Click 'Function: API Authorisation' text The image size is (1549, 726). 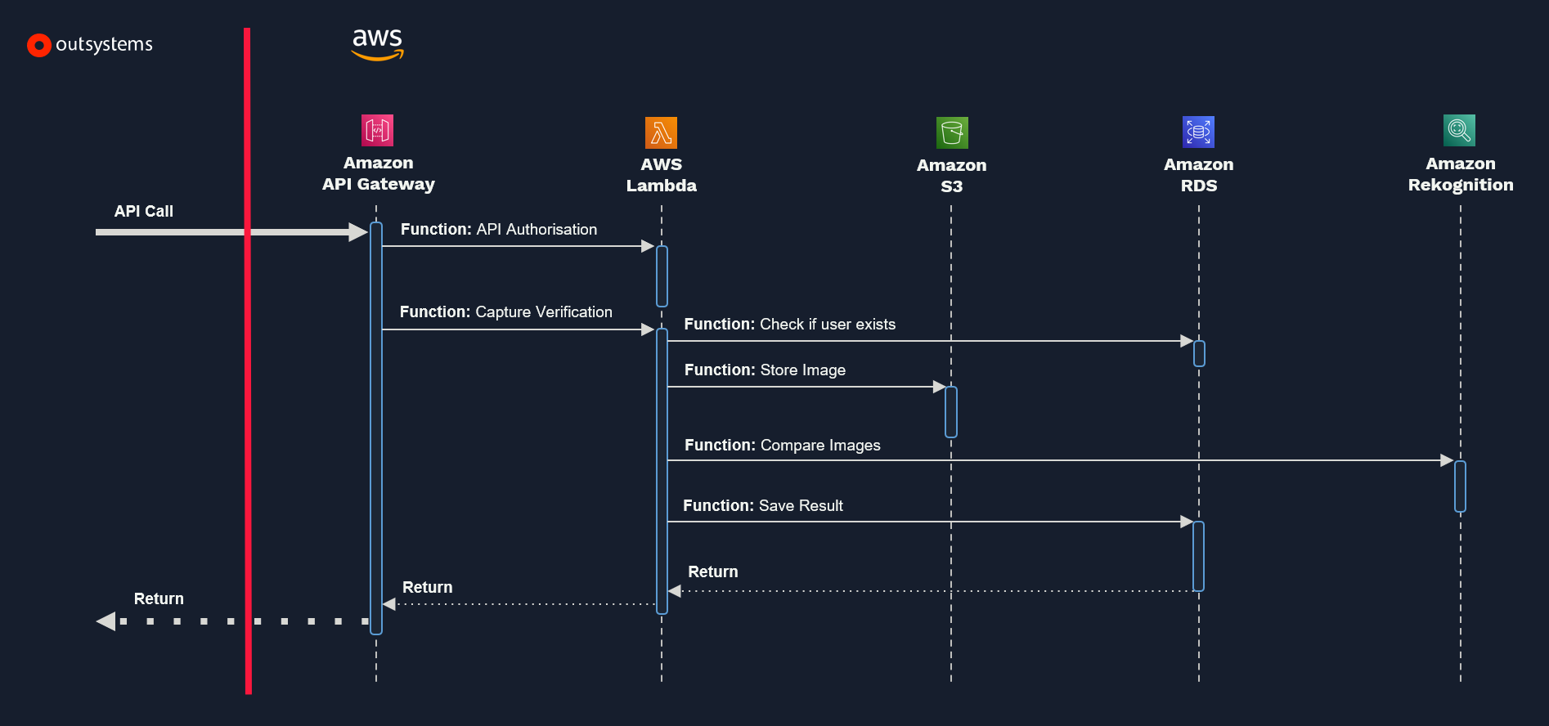[x=499, y=230]
